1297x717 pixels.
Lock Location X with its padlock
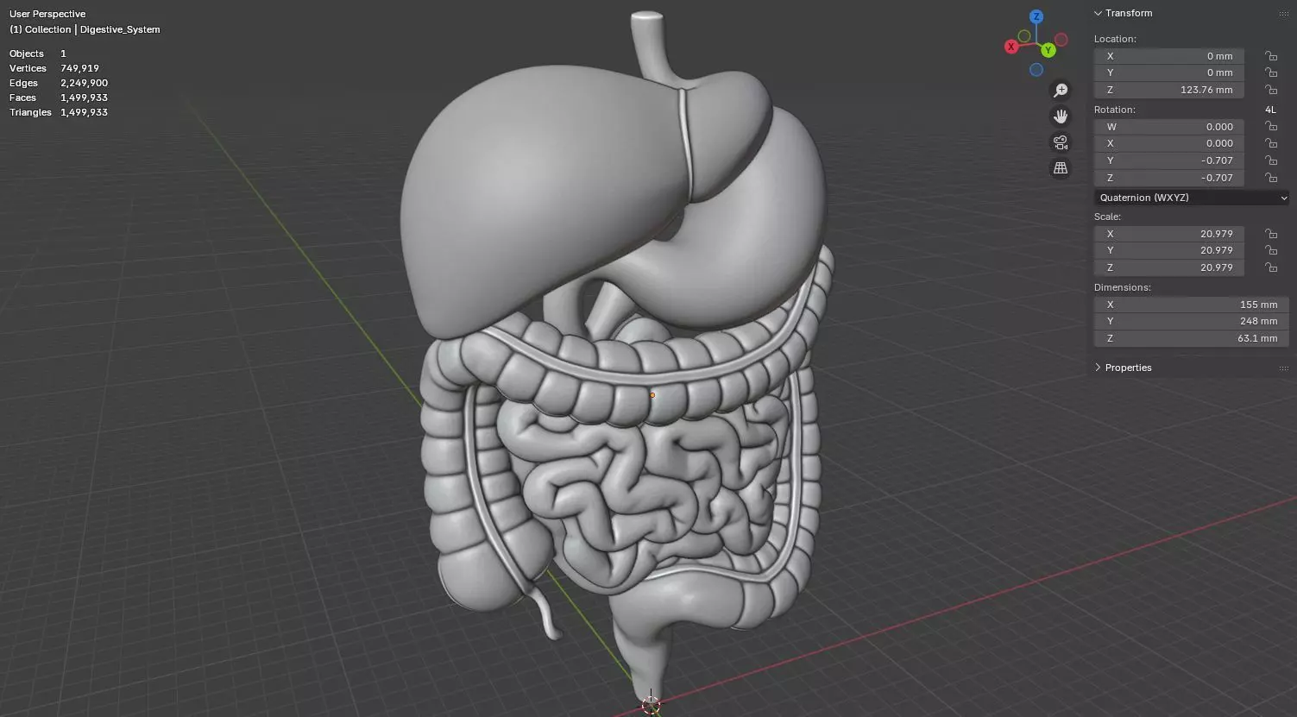coord(1271,56)
